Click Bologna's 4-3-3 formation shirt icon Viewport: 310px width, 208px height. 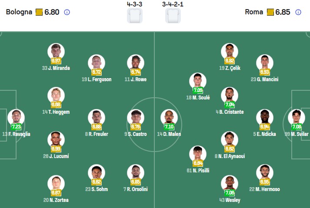(134, 16)
